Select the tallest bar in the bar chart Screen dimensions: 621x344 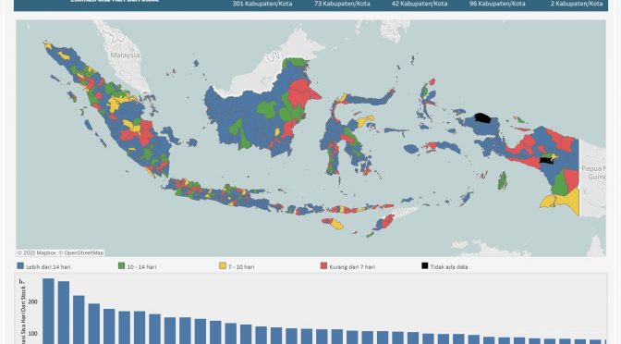click(x=48, y=311)
